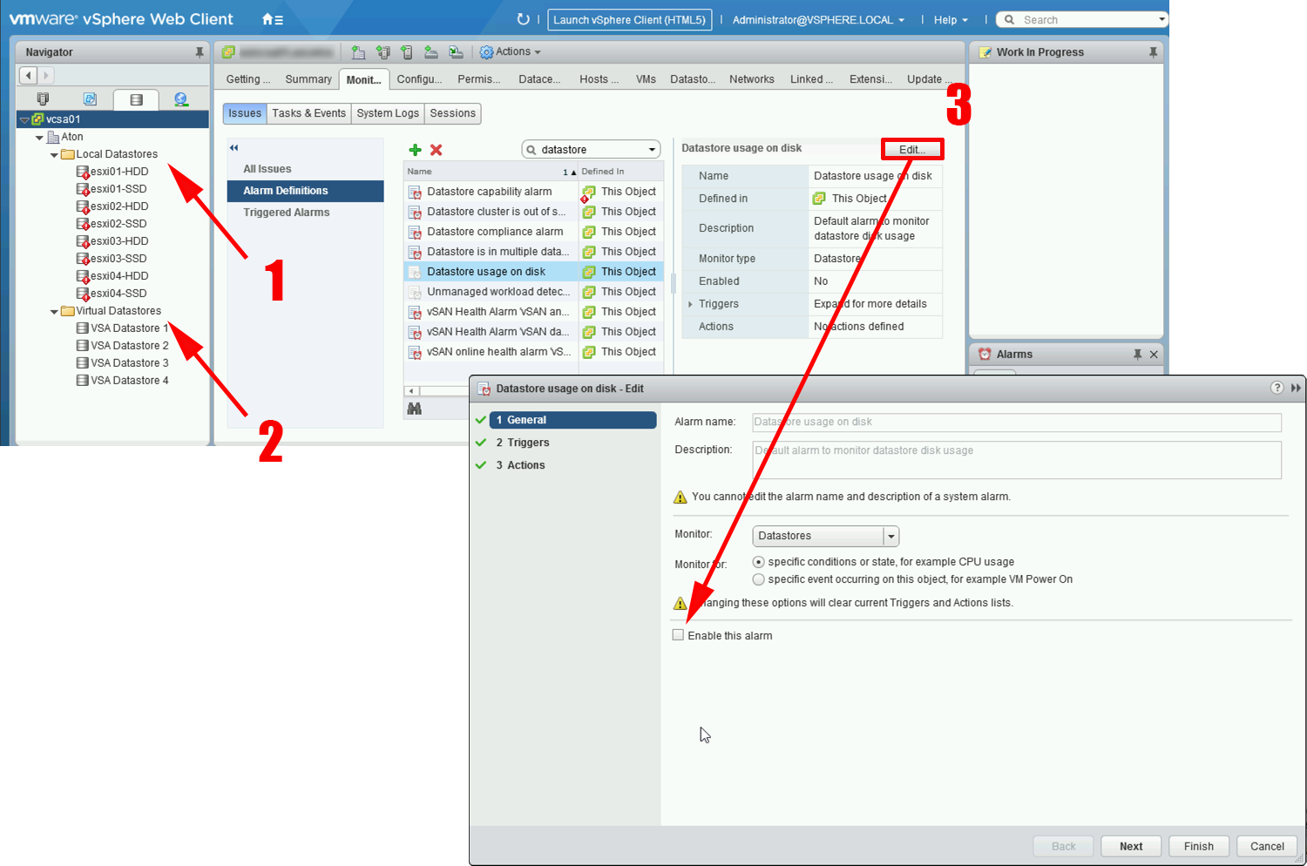Screen dimensions: 1307x866
Task: Expand the Triggers row details
Action: pyautogui.click(x=690, y=304)
